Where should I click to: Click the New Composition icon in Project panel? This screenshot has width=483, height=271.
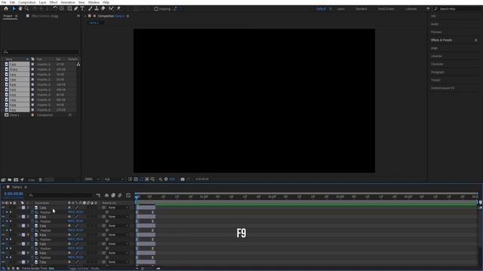click(16, 180)
